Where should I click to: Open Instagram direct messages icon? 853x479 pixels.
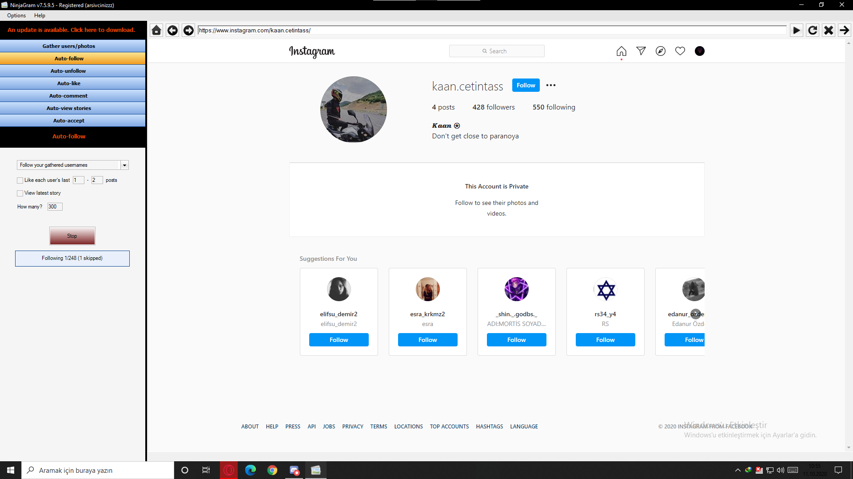click(641, 51)
